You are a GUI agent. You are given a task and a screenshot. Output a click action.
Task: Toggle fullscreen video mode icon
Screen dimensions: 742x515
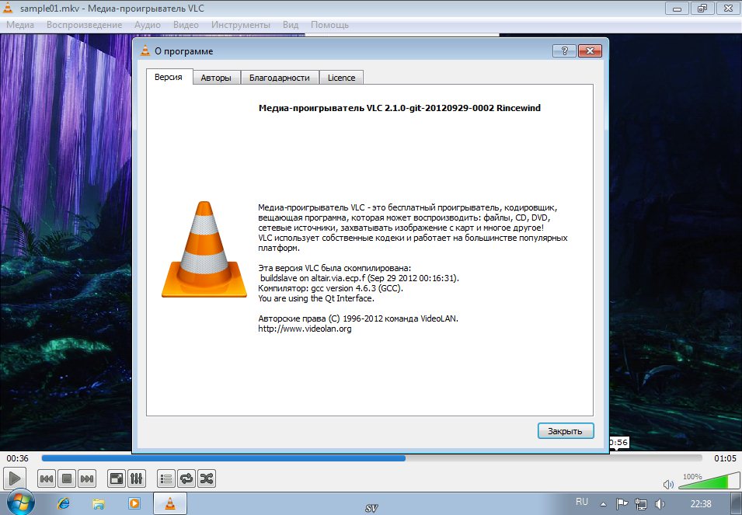click(x=115, y=479)
